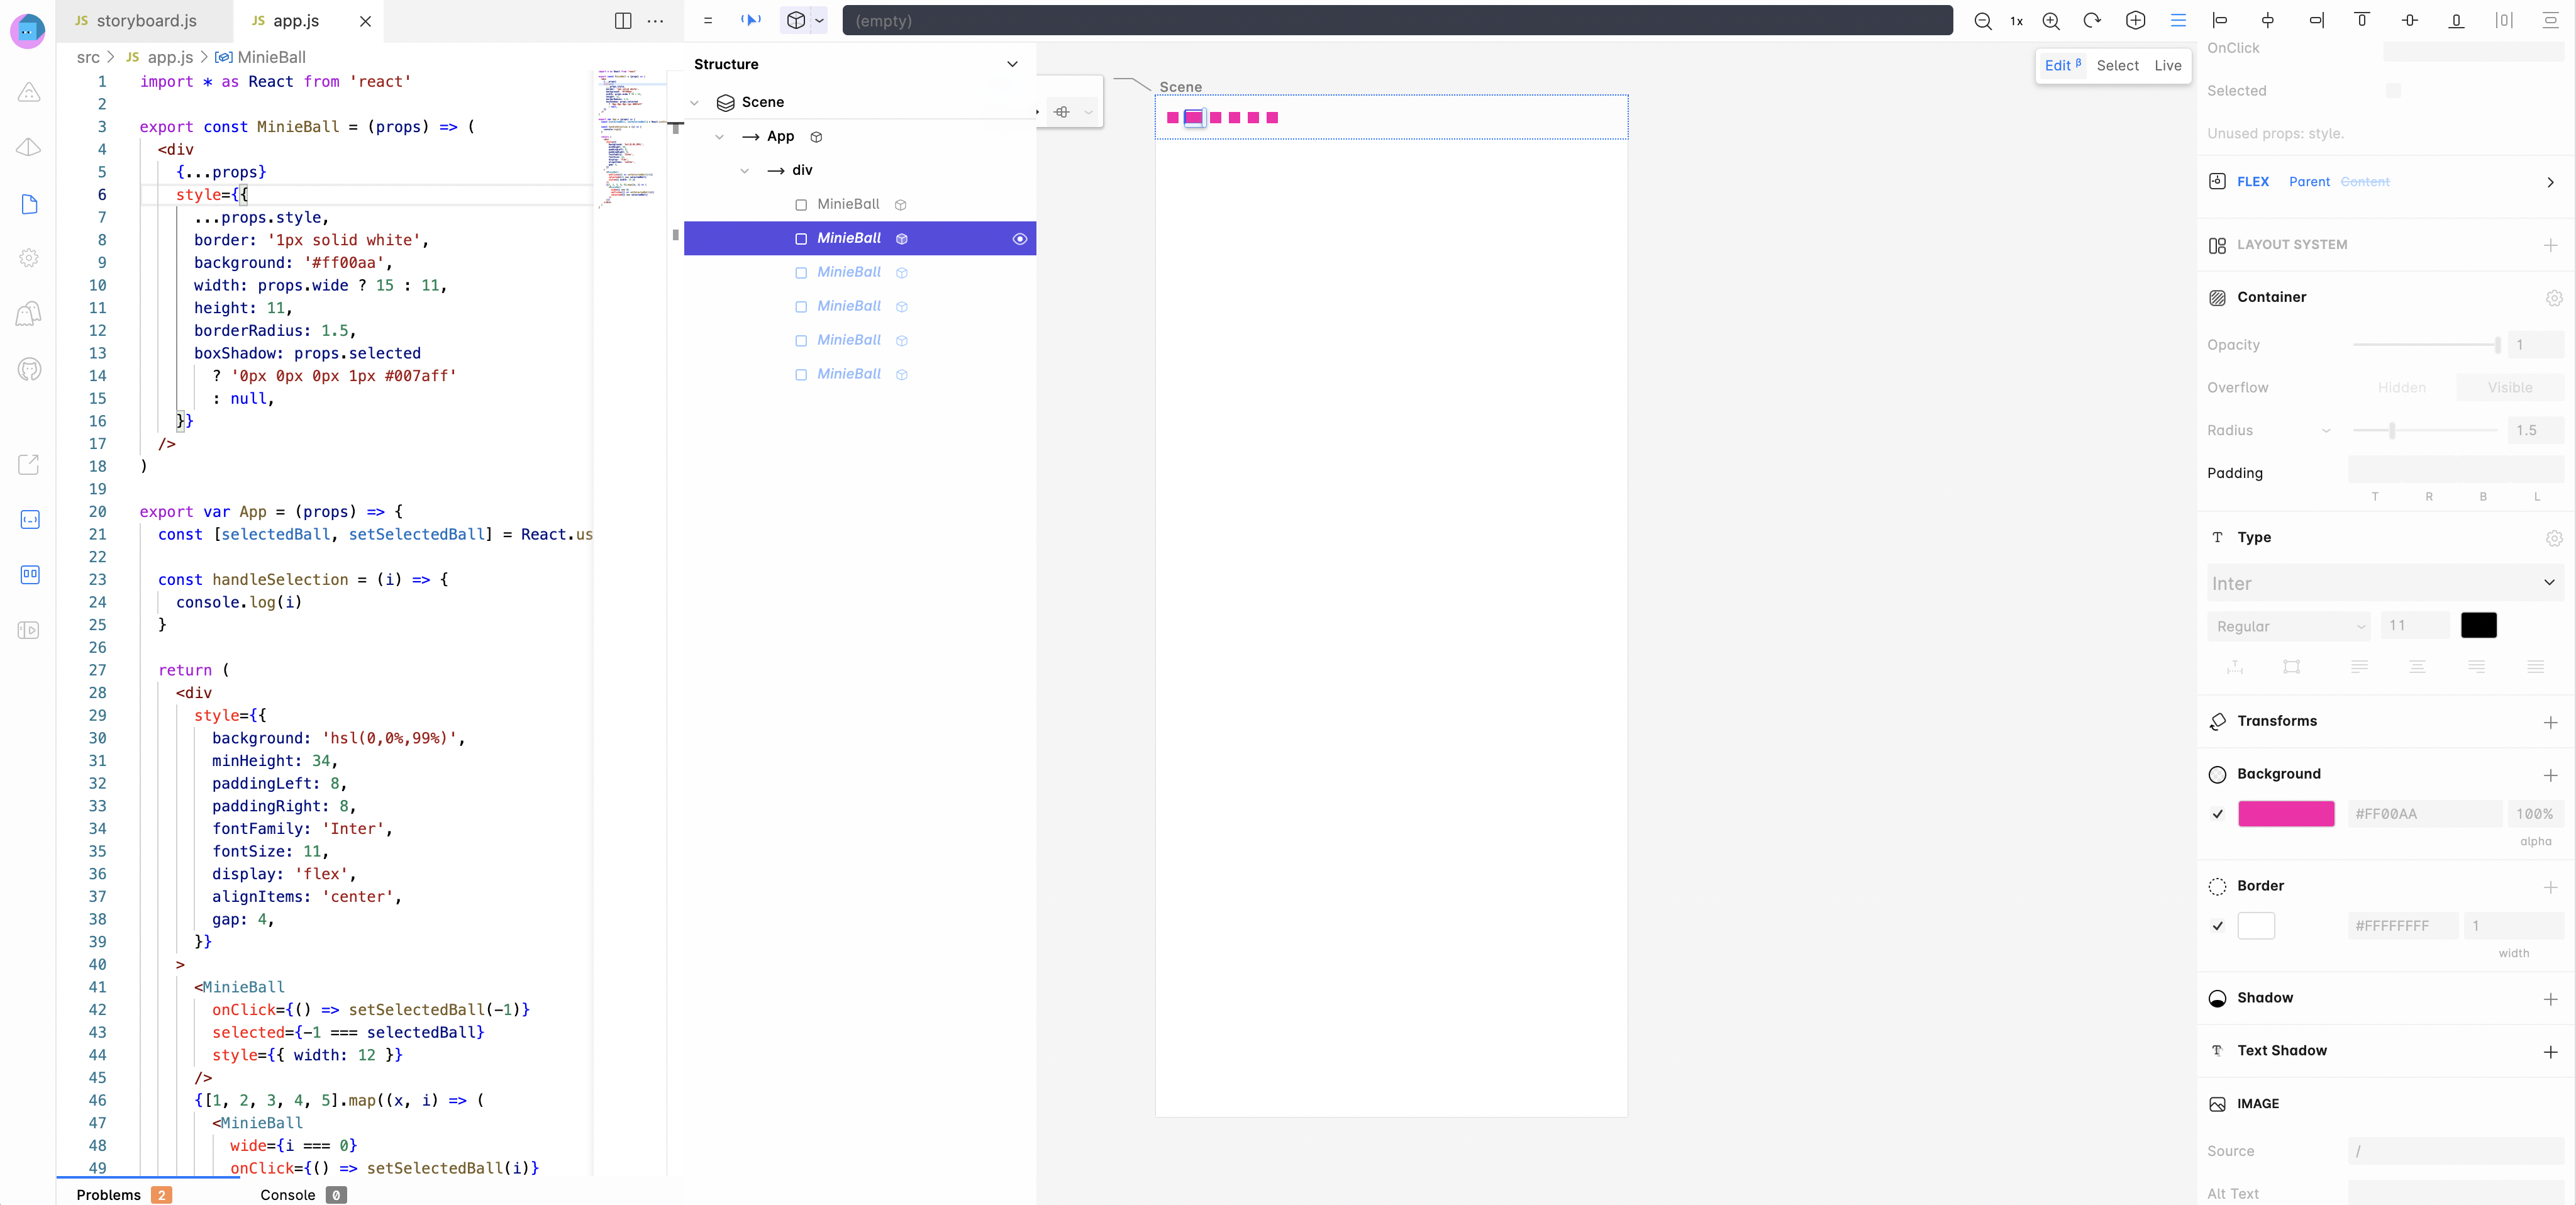Switch to Select mode

point(2119,65)
